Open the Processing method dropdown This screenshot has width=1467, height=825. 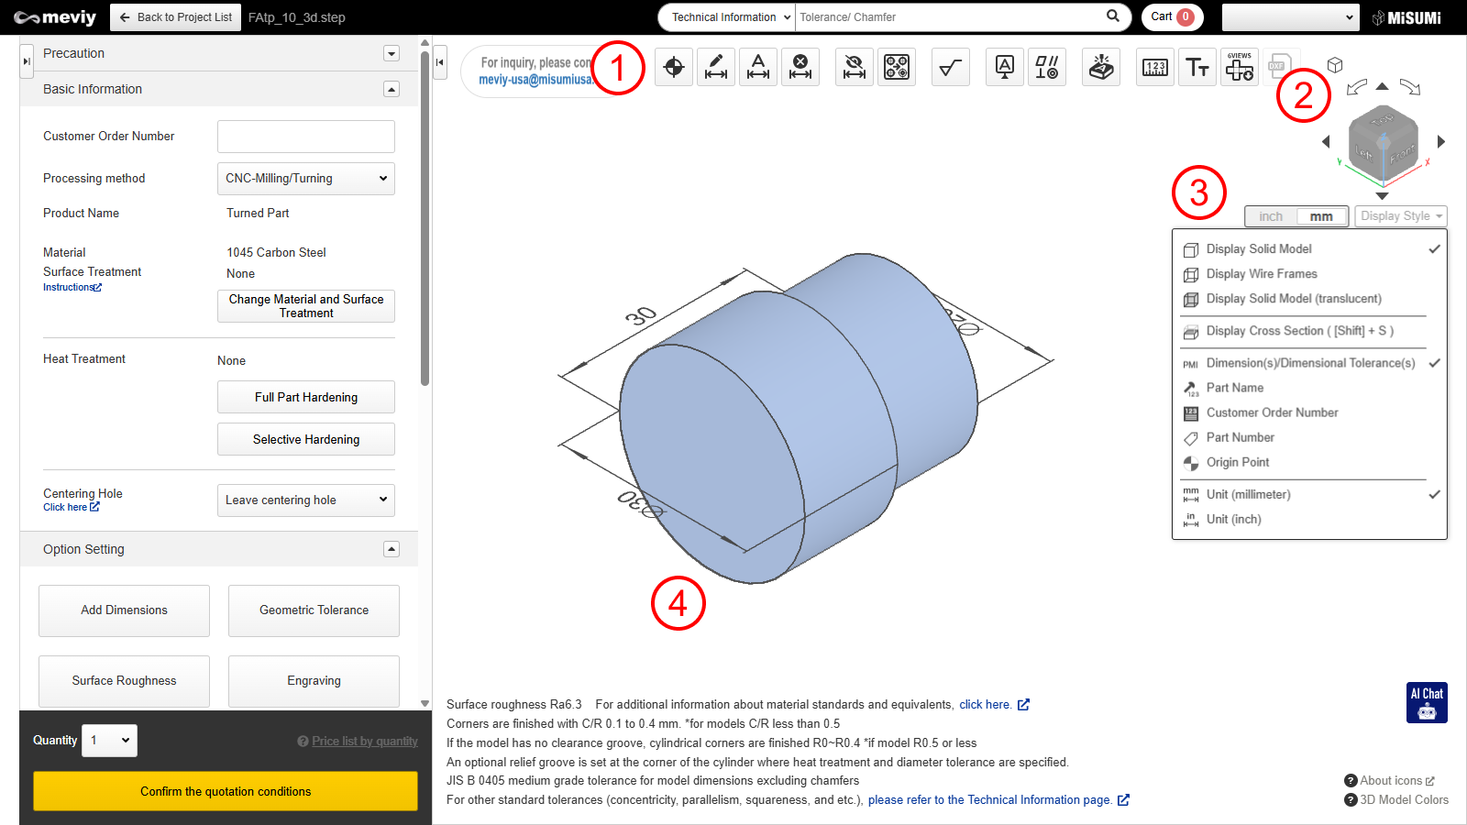pos(306,179)
